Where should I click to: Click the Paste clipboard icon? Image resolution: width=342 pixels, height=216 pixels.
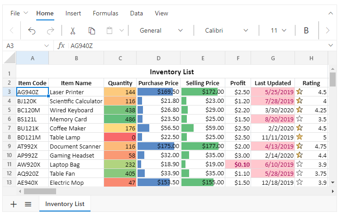[x=109, y=31]
